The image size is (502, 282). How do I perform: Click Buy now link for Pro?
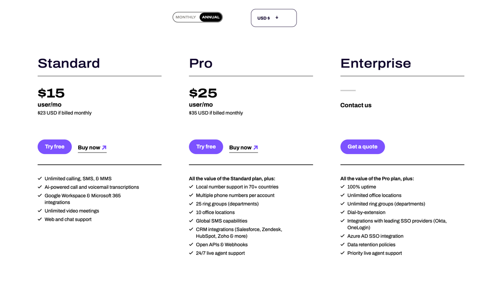pyautogui.click(x=240, y=147)
